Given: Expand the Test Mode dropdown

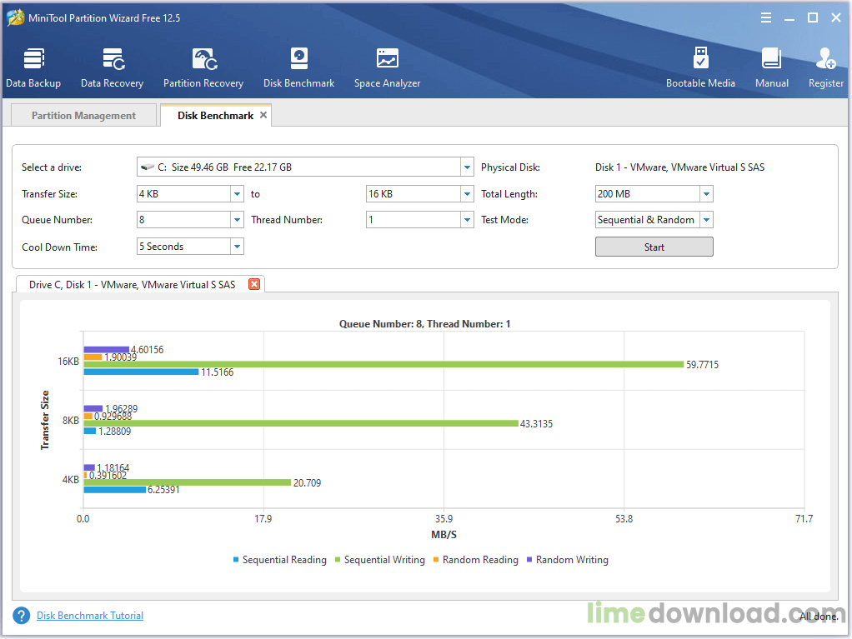Looking at the screenshot, I should (x=706, y=220).
